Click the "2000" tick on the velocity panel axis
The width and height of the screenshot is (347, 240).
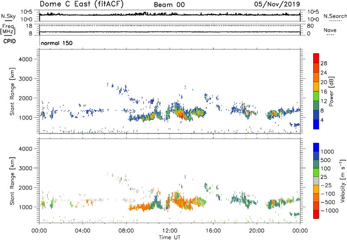tap(25, 188)
